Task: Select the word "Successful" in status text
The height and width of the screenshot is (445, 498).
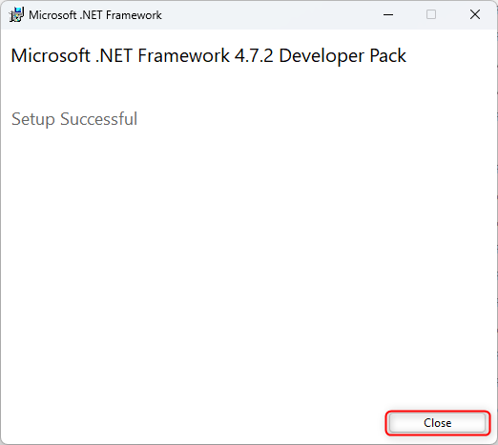Action: 98,119
